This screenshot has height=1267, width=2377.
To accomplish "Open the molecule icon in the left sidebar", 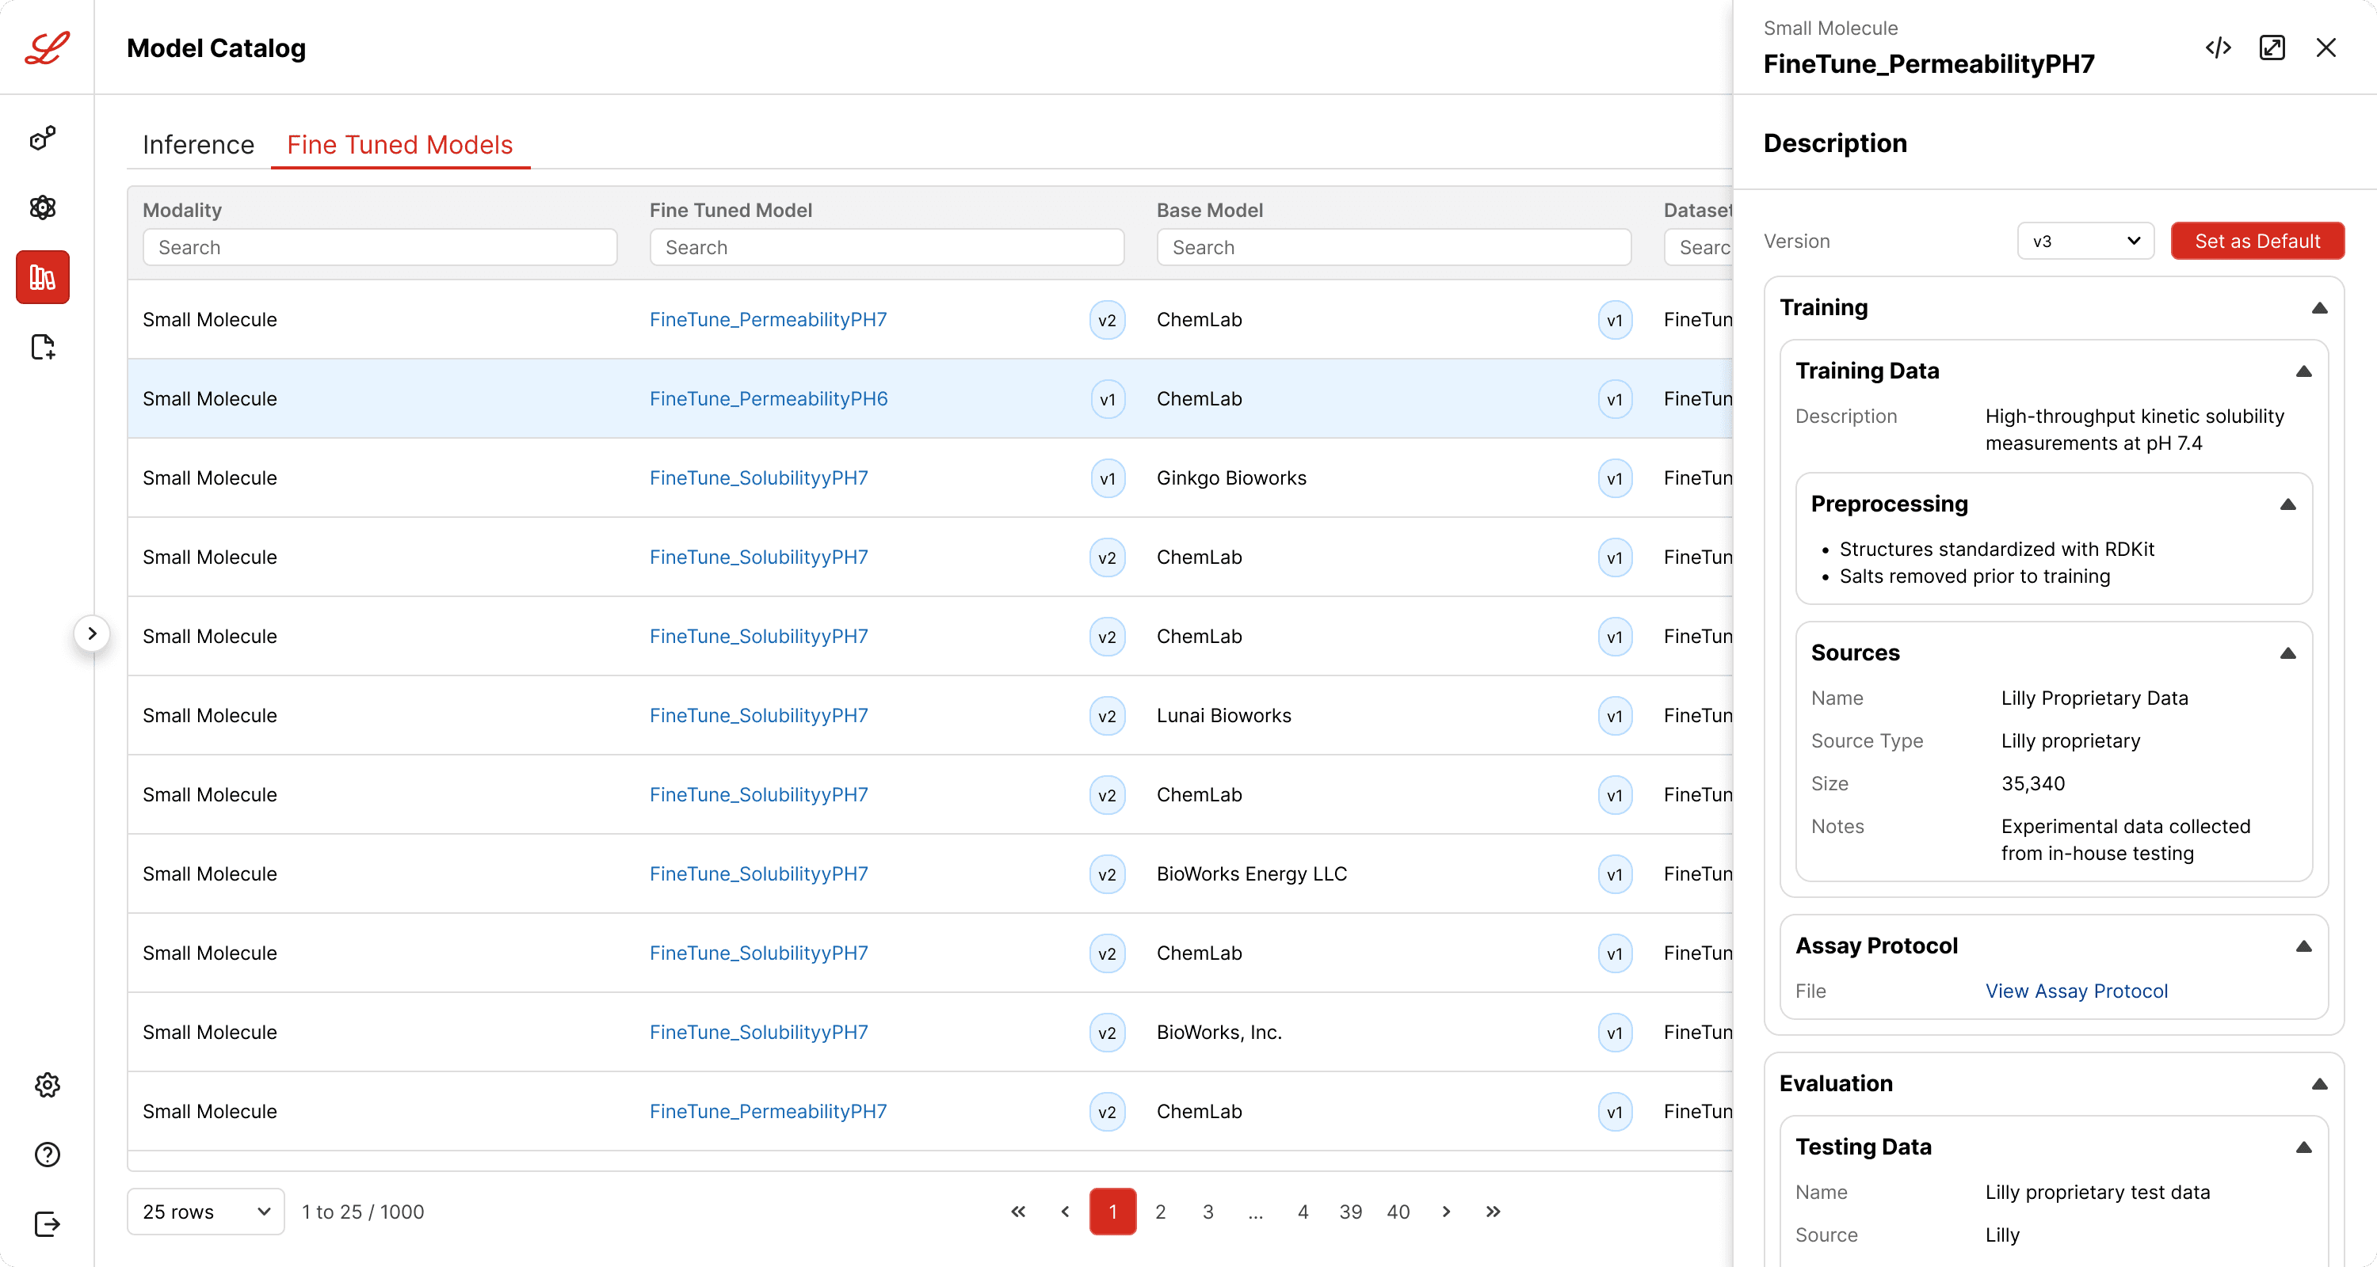I will (43, 138).
